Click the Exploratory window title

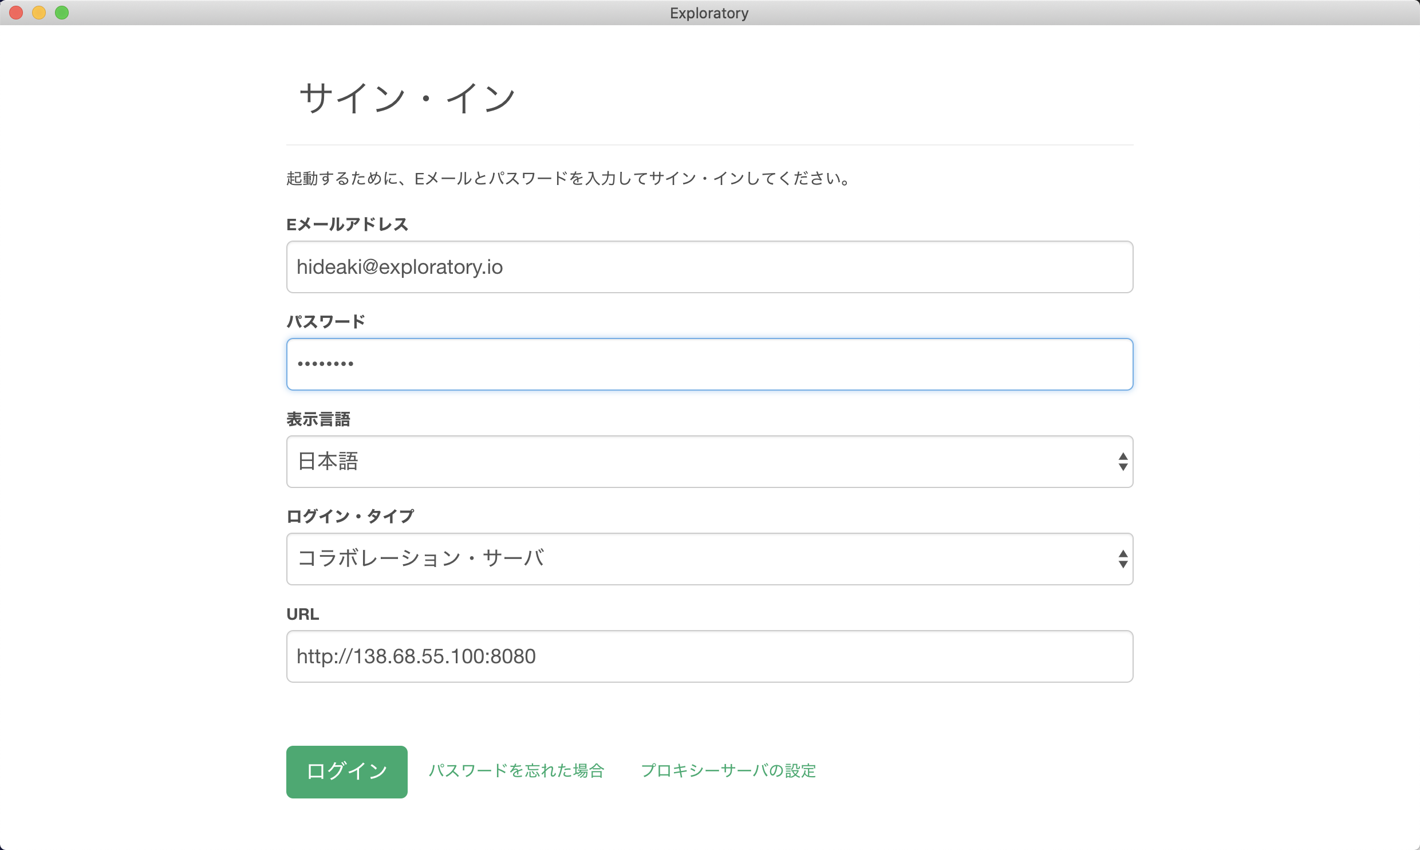[x=709, y=13]
